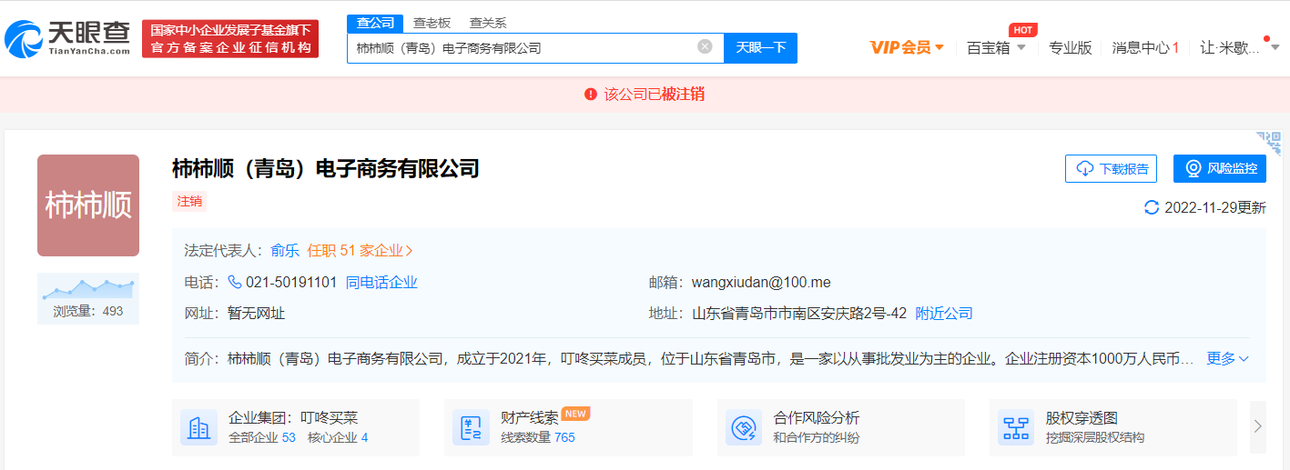
Task: Click the 企业集团 building icon
Action: coord(198,427)
